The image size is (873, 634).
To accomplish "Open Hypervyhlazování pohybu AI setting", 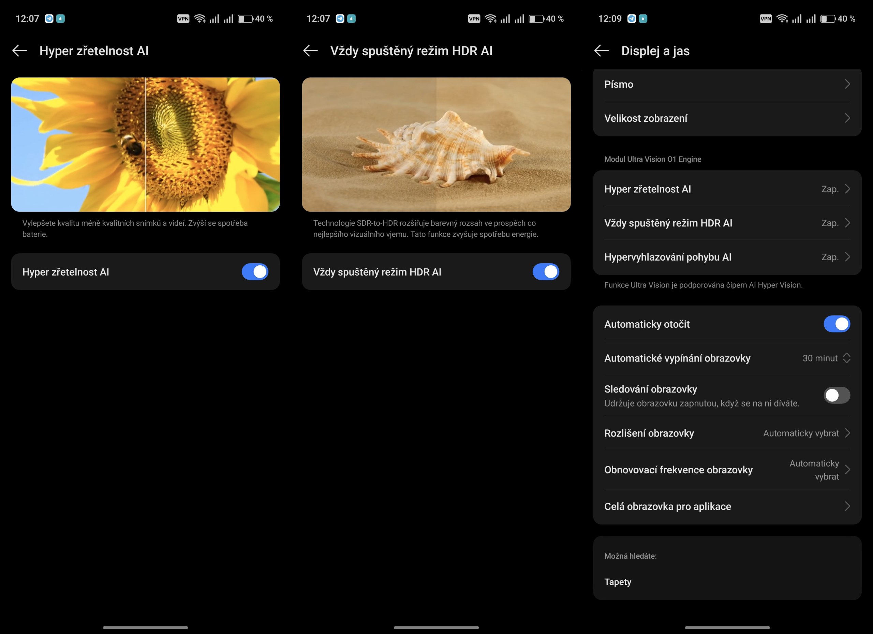I will pyautogui.click(x=727, y=257).
